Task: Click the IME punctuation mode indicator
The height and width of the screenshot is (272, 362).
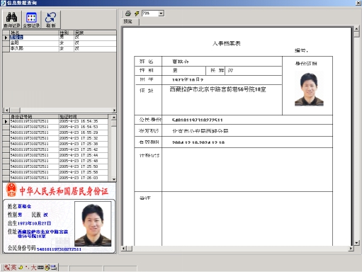Action: click(27, 267)
